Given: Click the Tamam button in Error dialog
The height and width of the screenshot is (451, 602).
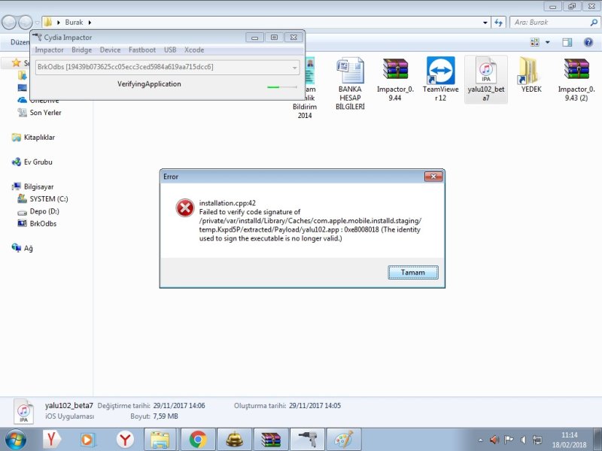Looking at the screenshot, I should [x=412, y=272].
